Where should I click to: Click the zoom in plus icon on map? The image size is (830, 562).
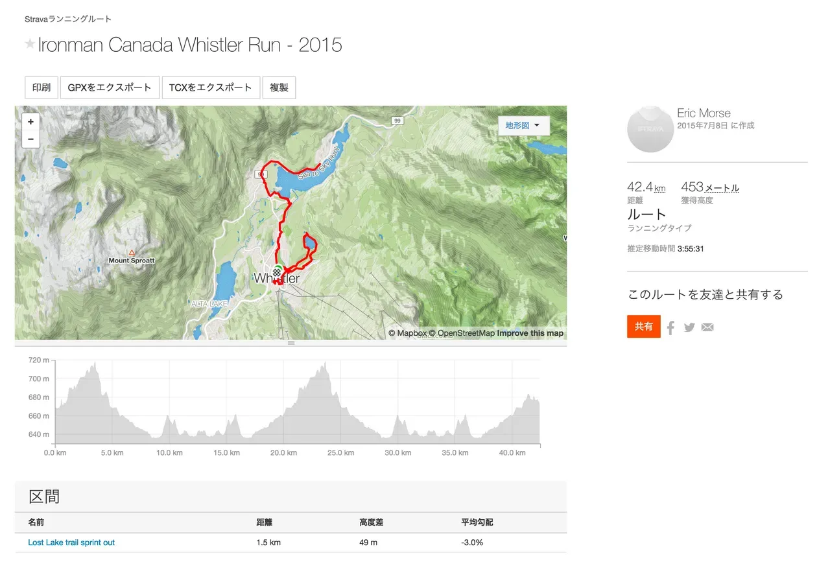point(30,121)
